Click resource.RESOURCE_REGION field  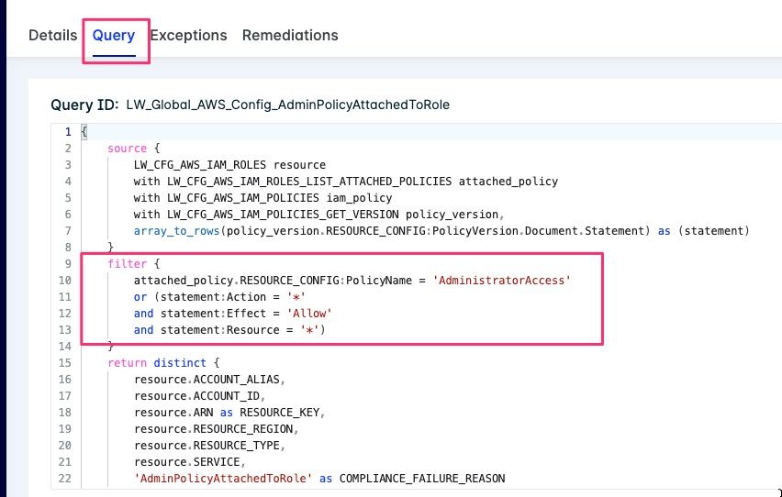click(216, 428)
